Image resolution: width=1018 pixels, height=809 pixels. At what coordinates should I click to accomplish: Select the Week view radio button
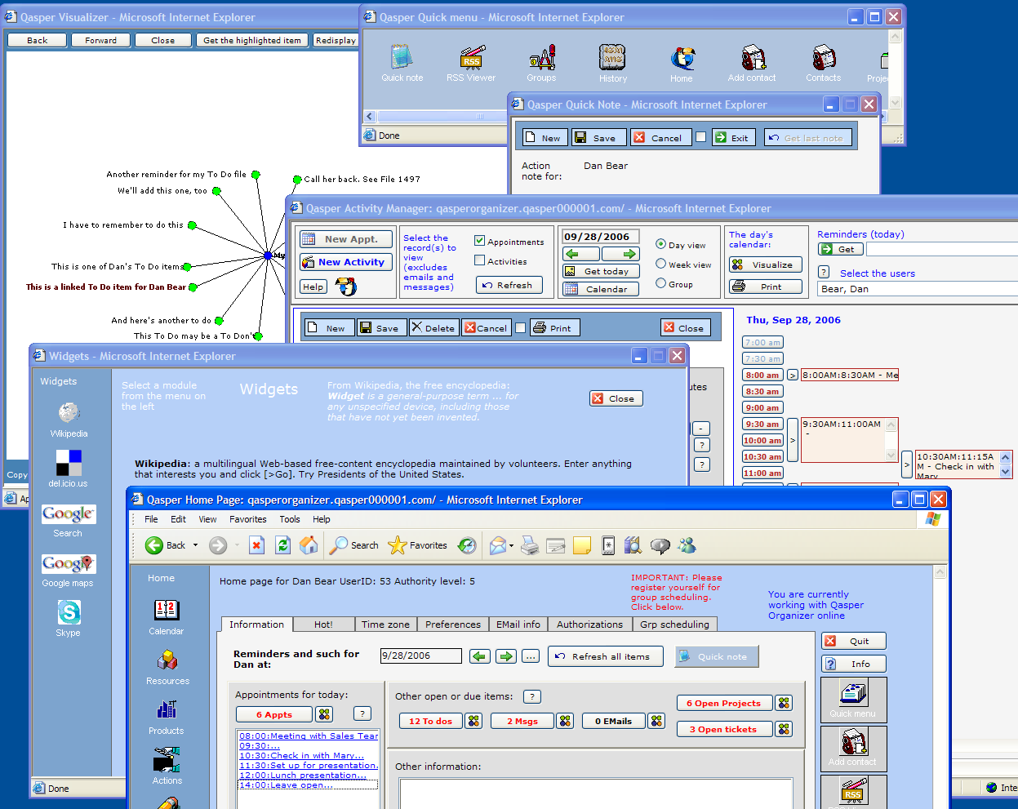[661, 264]
